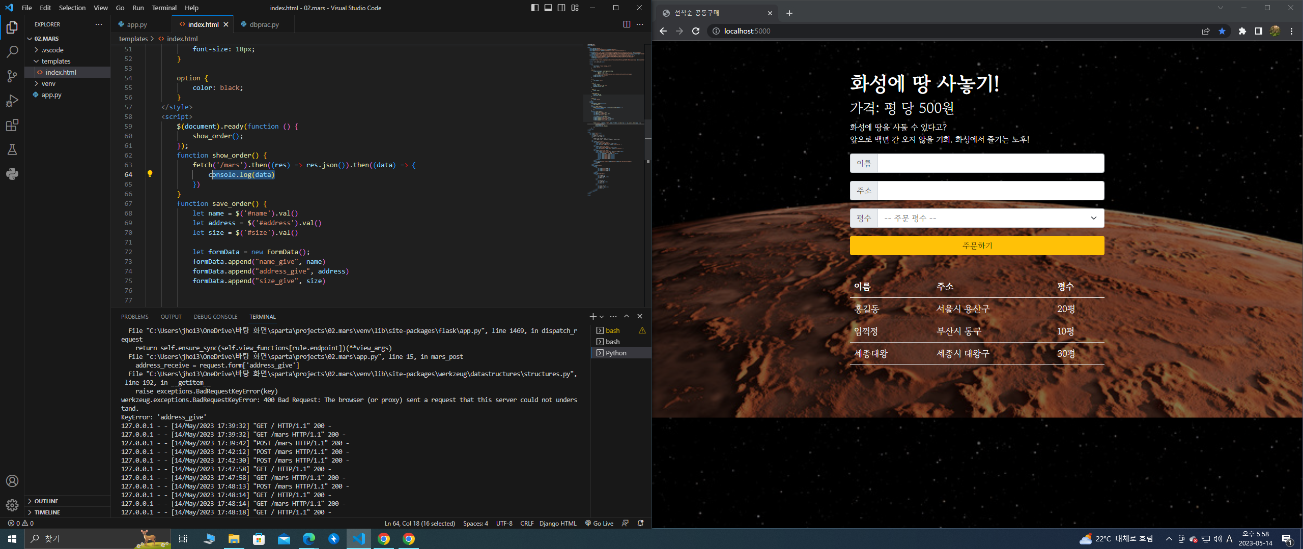Open the Source Control view
Image resolution: width=1303 pixels, height=549 pixels.
[12, 76]
